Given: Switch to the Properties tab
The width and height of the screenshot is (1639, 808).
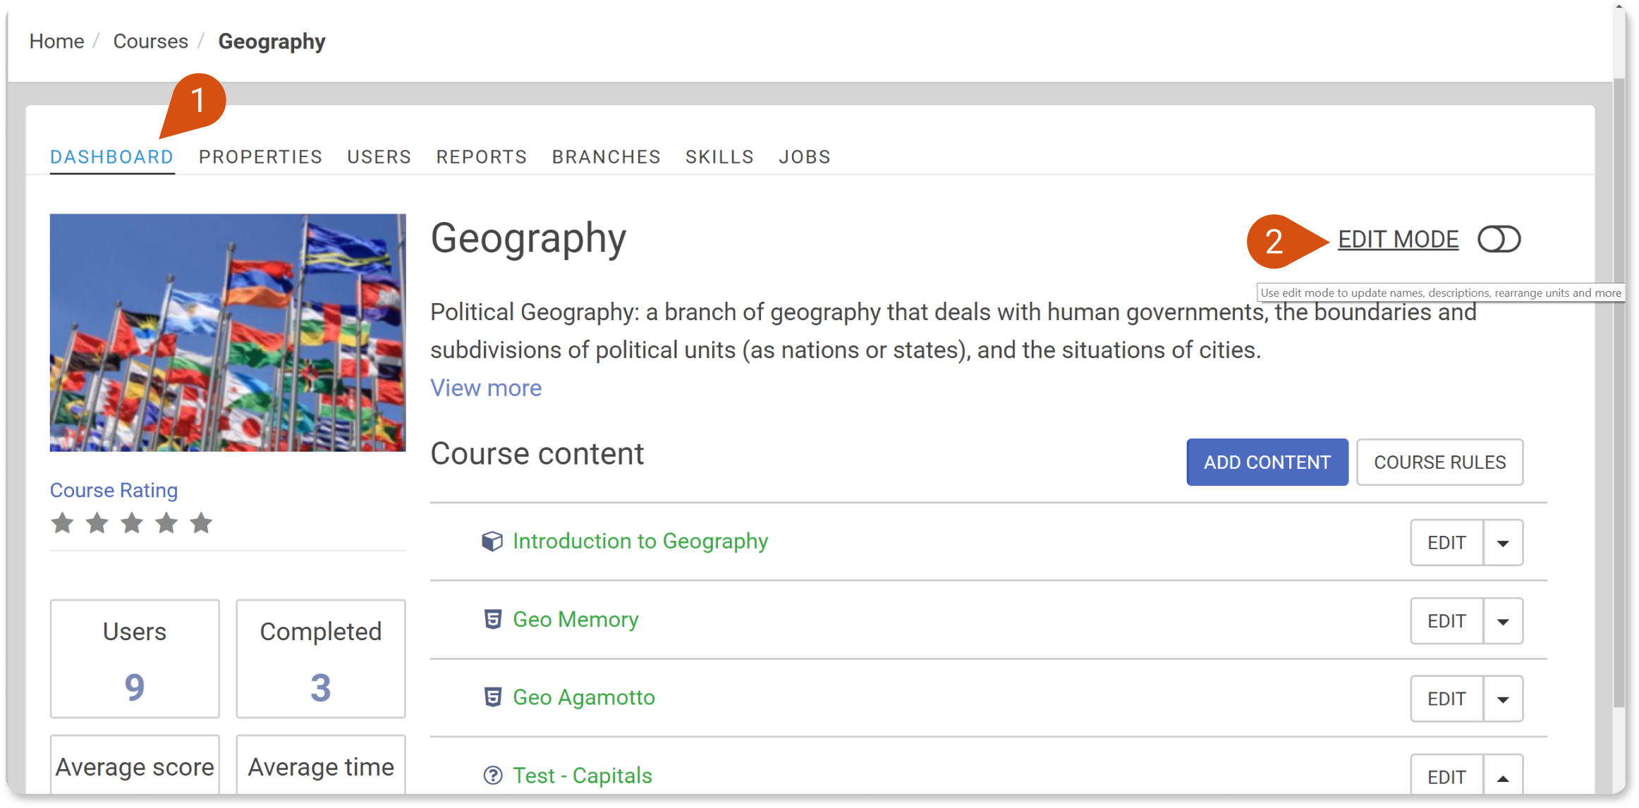Looking at the screenshot, I should point(261,157).
